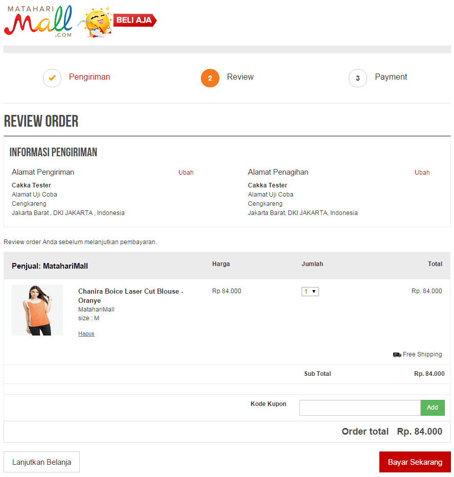The image size is (454, 477).
Task: Click the 'Total' column header
Action: (x=435, y=264)
